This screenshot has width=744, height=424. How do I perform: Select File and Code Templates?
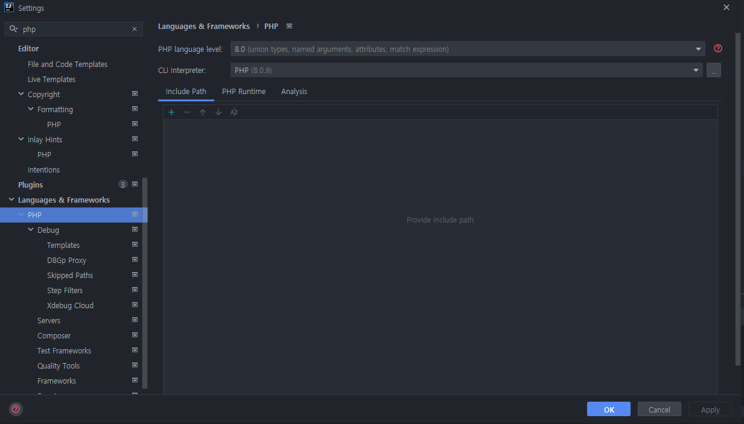point(68,64)
